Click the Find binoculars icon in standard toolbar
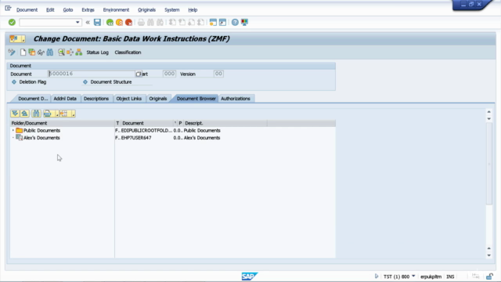This screenshot has width=501, height=282. tap(150, 22)
